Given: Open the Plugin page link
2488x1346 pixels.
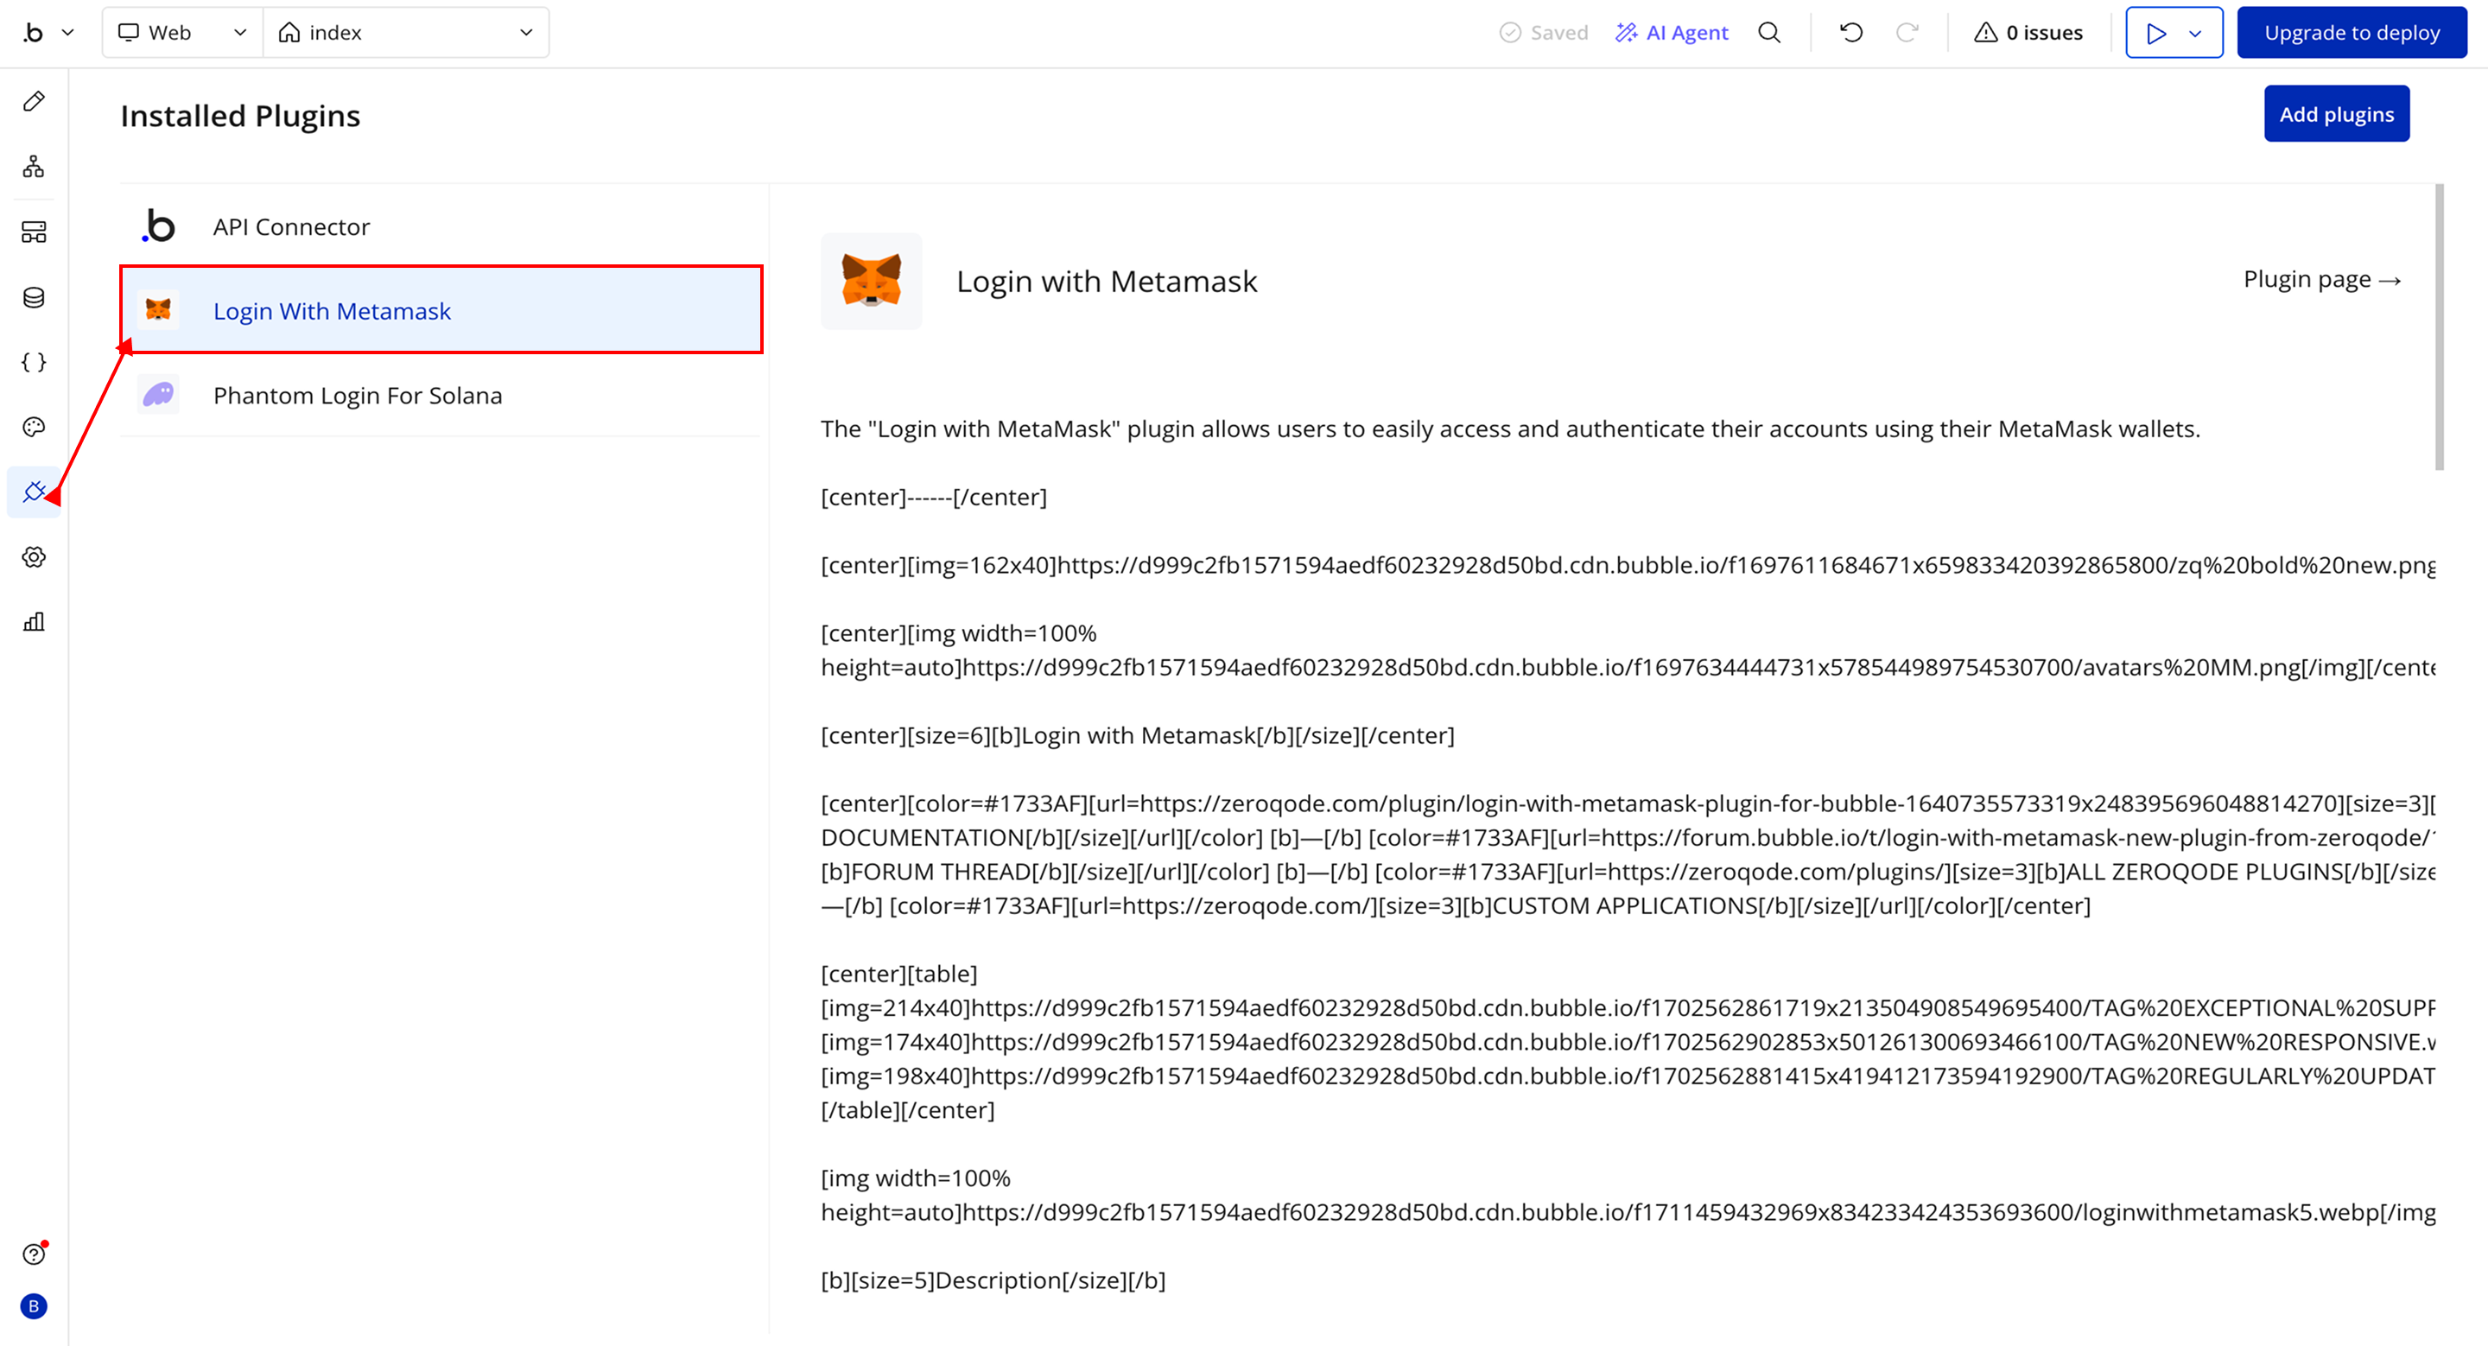Looking at the screenshot, I should (2321, 280).
